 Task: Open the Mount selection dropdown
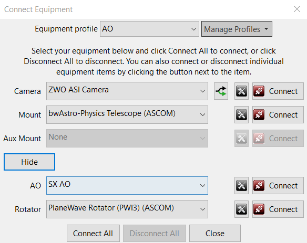(x=127, y=115)
